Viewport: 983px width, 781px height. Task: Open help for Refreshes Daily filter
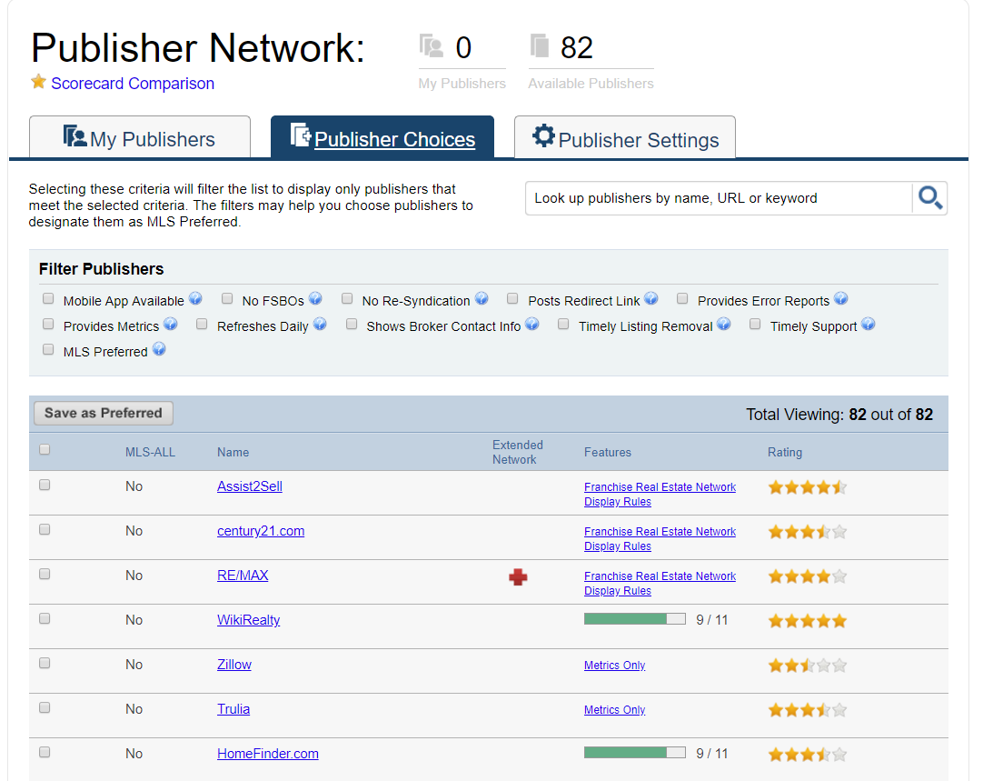pyautogui.click(x=320, y=325)
